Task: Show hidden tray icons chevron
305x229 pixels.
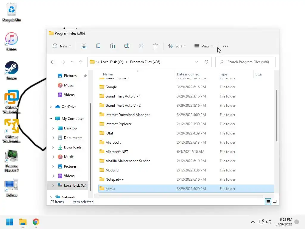Action: [253, 222]
